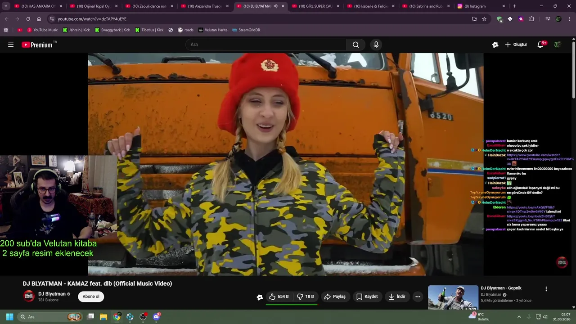576x324 pixels.
Task: Switch to the Sabrina and Rub tab
Action: 426,6
